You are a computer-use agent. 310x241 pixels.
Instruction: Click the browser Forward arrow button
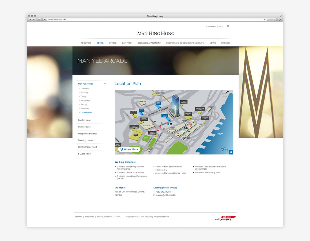tap(34, 20)
